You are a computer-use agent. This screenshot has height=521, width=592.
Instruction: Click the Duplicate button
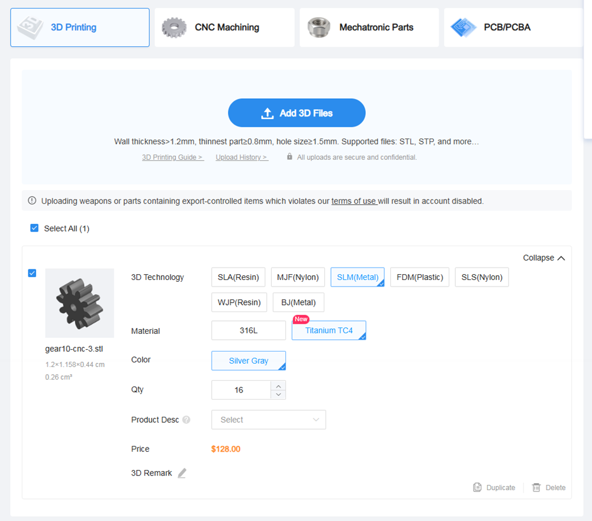point(494,487)
